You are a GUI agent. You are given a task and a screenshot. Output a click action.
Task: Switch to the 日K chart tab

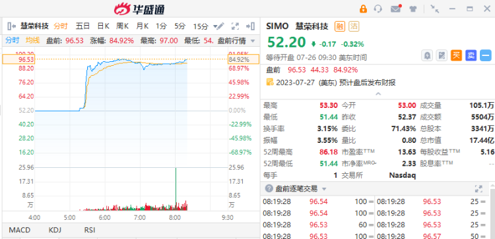pos(103,26)
